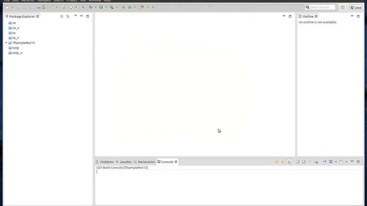
Task: Open Package Explorer view menu
Action: [x=75, y=16]
